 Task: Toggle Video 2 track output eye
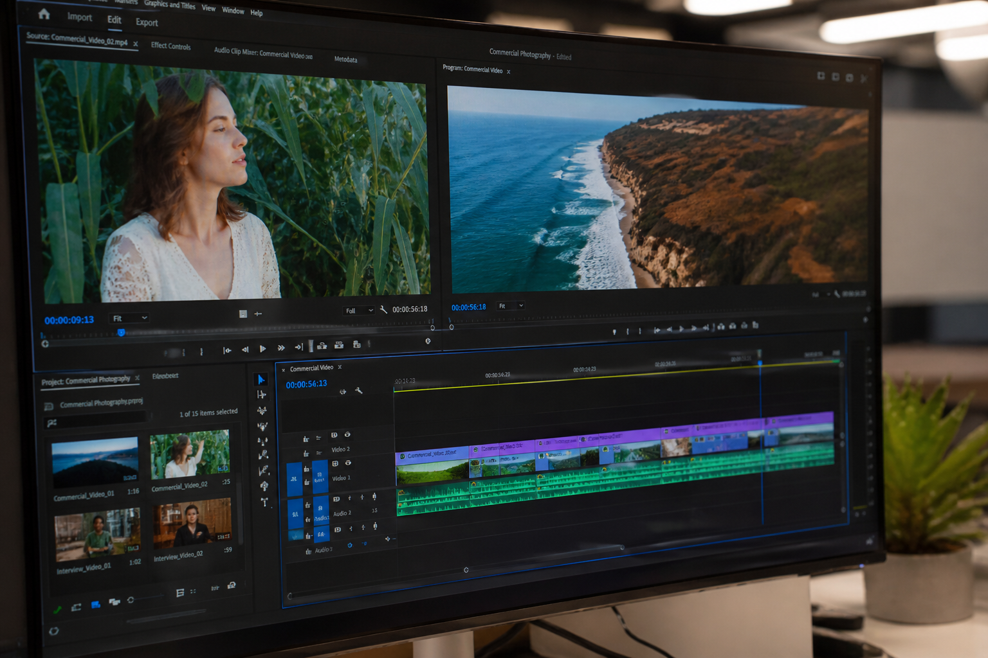[347, 435]
